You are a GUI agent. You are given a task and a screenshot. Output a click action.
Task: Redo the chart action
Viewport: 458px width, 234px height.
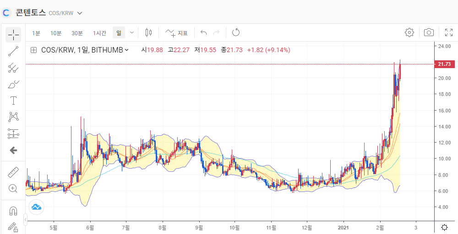(x=217, y=32)
